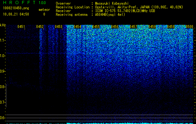This screenshot has width=196, height=124.
Task: Click the 1.1 kHz axis label
Action: click(x=2, y=40)
